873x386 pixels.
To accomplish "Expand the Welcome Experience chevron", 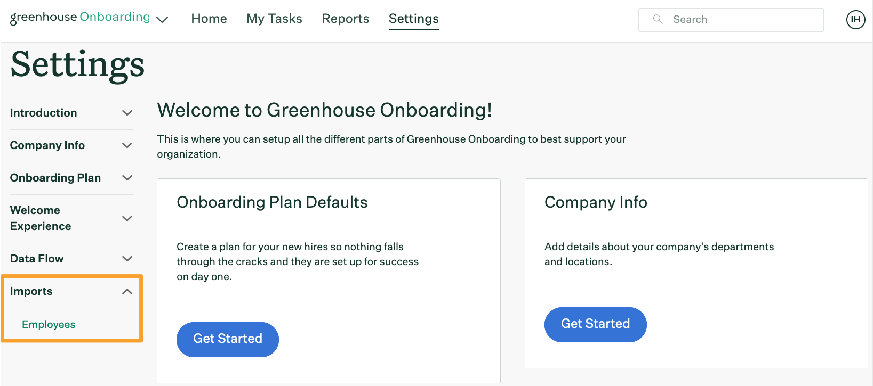I will pyautogui.click(x=127, y=218).
